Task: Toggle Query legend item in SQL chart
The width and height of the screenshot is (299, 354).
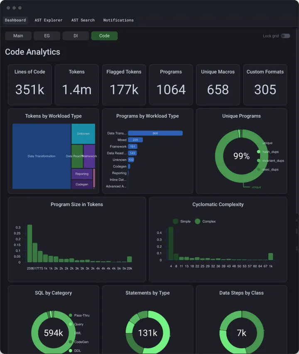Action: 76,324
